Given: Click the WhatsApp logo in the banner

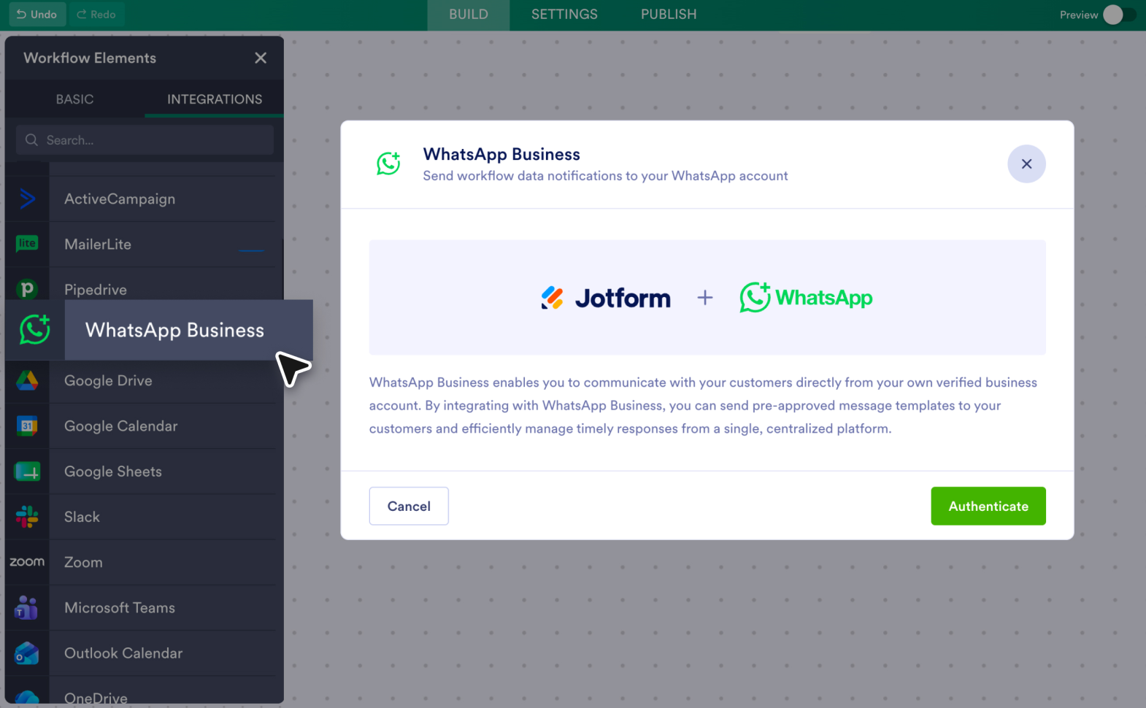Looking at the screenshot, I should [806, 298].
